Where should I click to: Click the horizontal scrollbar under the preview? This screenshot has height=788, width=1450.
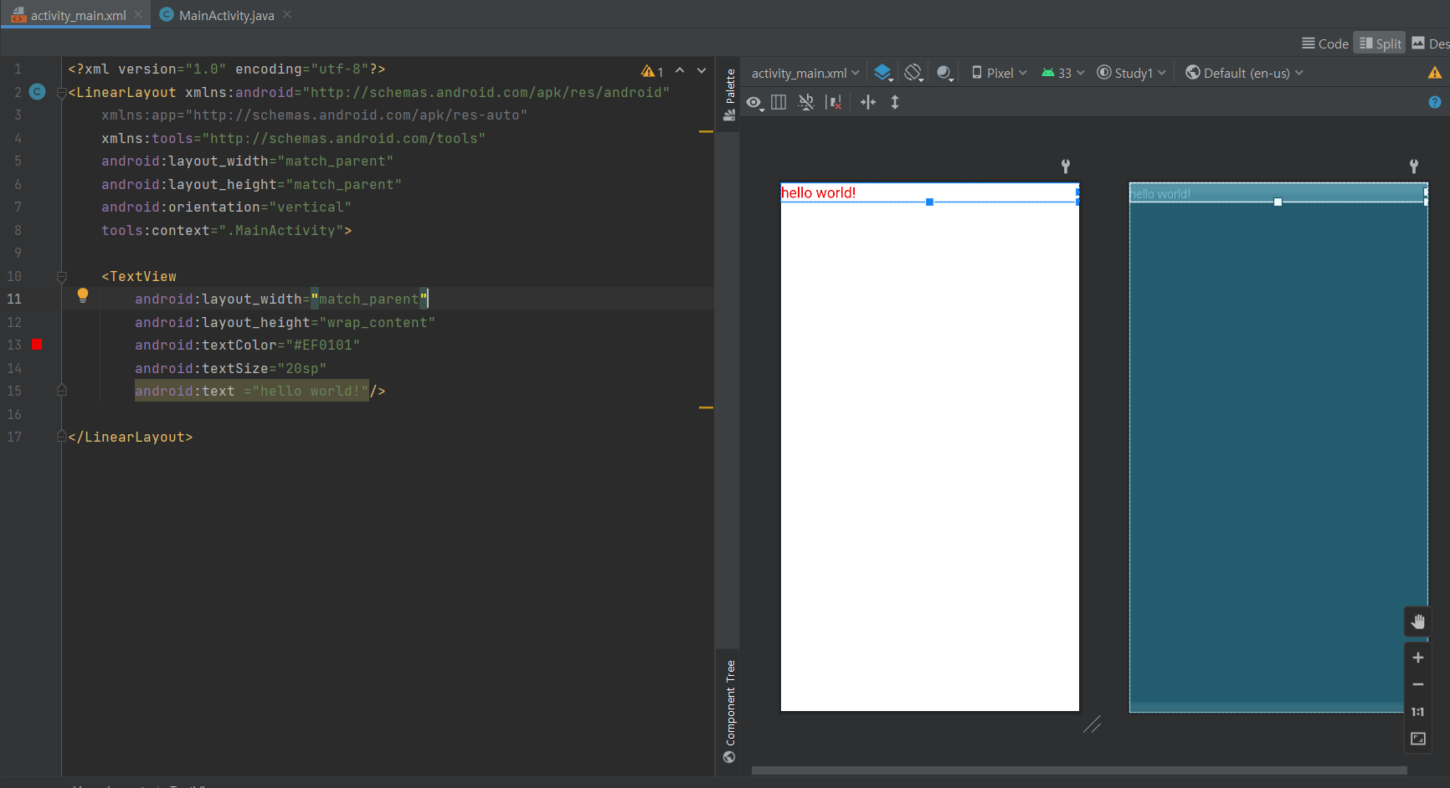[x=1079, y=770]
